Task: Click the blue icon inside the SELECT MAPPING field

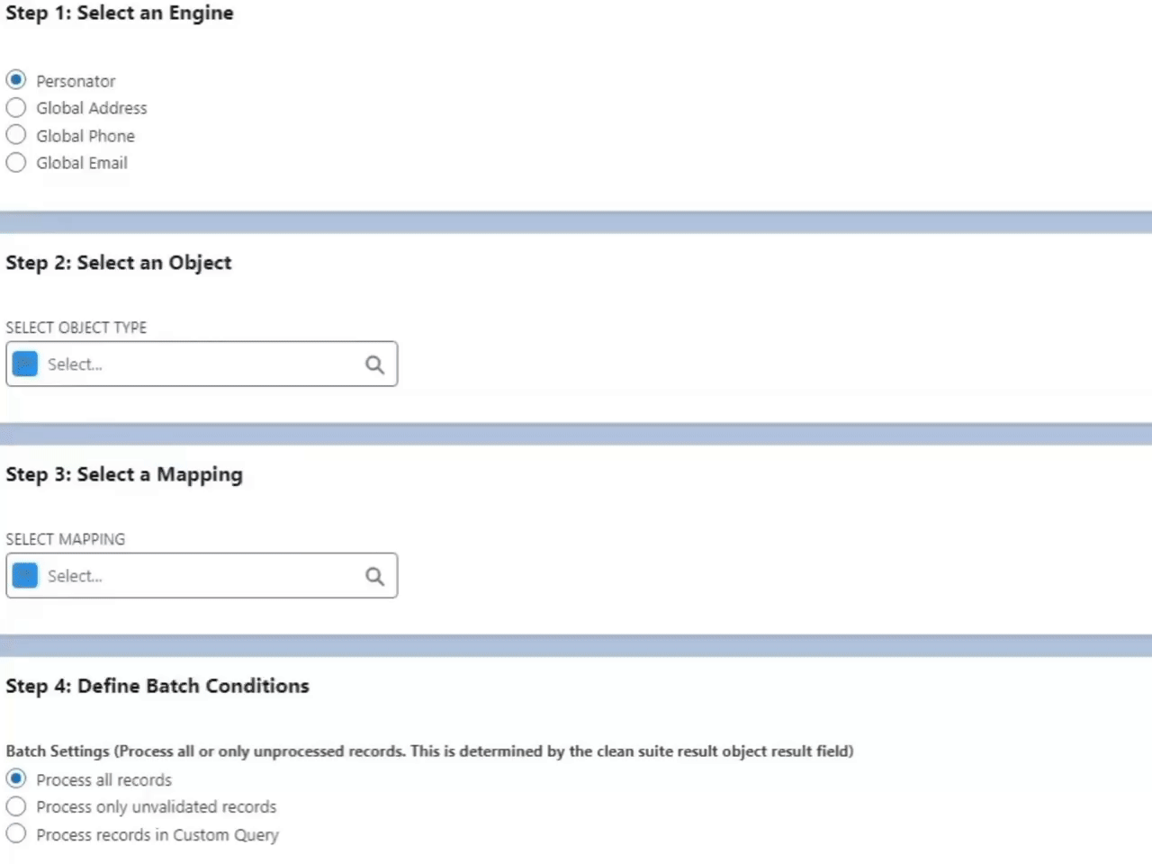Action: 24,575
